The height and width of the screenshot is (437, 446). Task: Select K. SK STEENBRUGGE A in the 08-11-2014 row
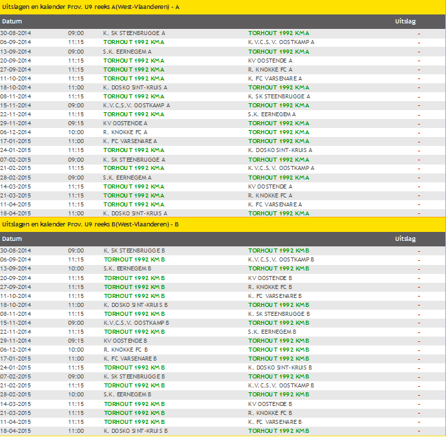pos(279,96)
